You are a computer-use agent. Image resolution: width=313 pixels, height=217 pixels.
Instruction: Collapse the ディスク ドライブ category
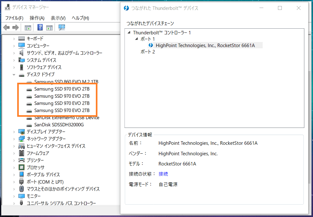[14, 74]
